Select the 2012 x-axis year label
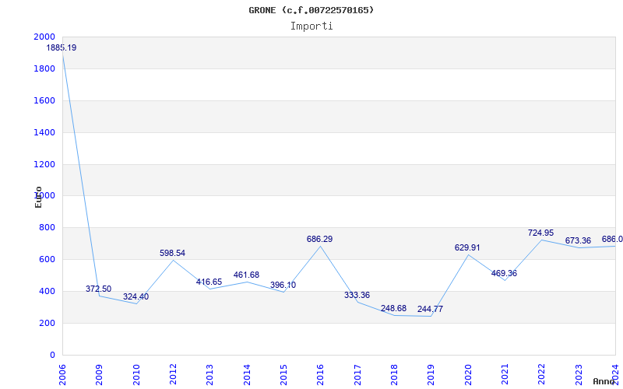The height and width of the screenshot is (389, 623). [173, 376]
